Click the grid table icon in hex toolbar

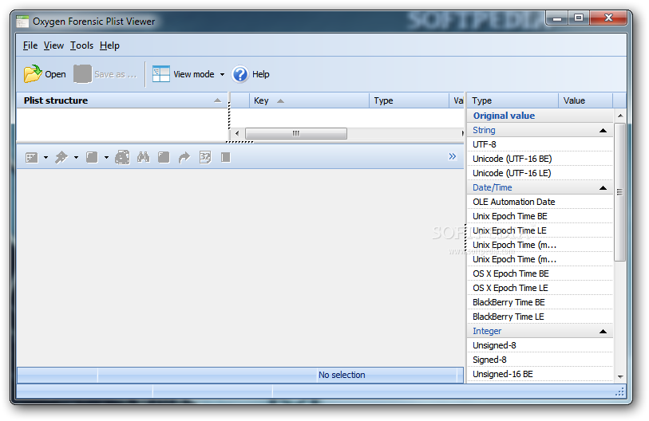click(32, 158)
